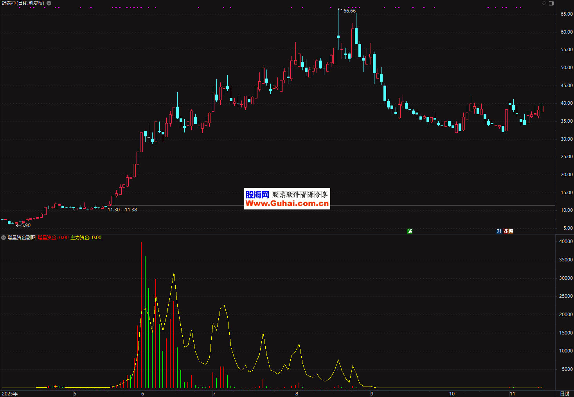This screenshot has height=397, width=574.
Task: Click the 66.66 high price label
Action: tap(350, 11)
